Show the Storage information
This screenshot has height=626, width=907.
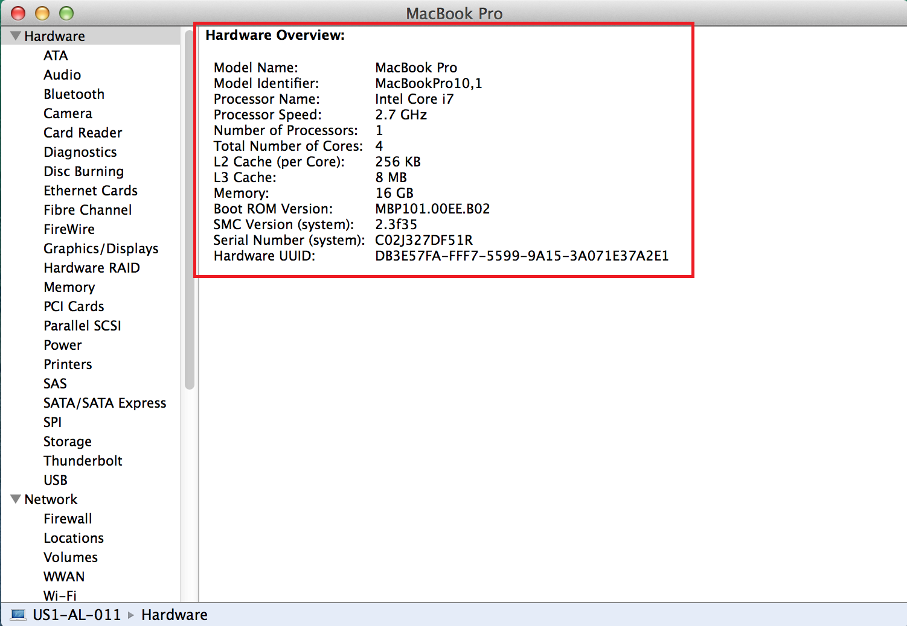(68, 441)
